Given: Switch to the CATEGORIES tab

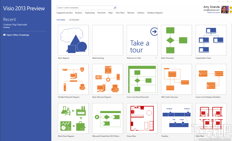Looking at the screenshot, I should 74,20.
